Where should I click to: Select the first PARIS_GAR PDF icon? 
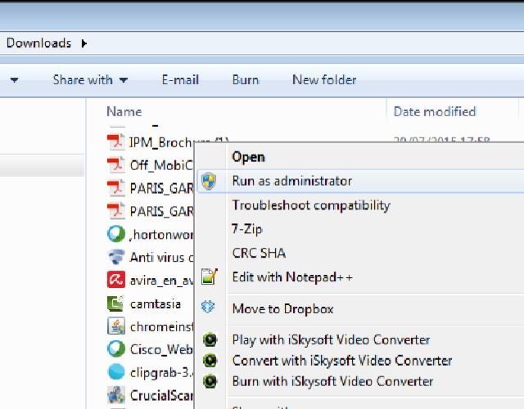click(116, 188)
